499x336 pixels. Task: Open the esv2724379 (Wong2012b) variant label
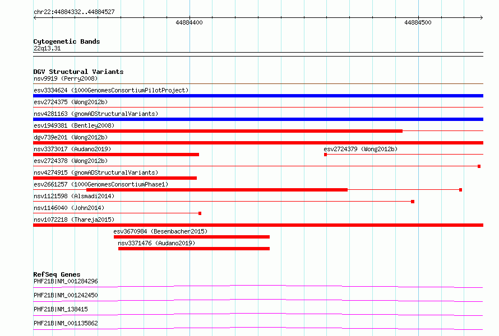point(361,149)
